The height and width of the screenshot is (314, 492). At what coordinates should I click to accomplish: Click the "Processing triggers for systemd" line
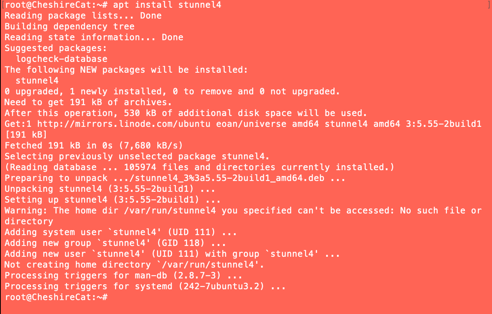145,287
